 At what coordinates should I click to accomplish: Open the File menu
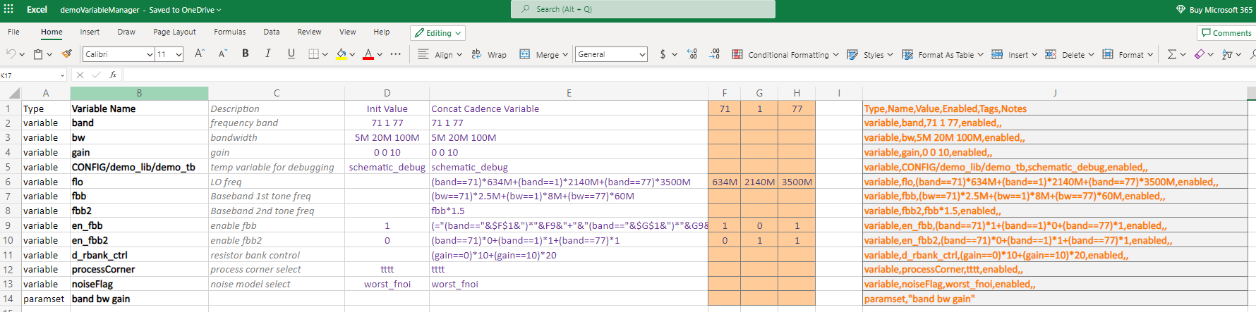(13, 32)
